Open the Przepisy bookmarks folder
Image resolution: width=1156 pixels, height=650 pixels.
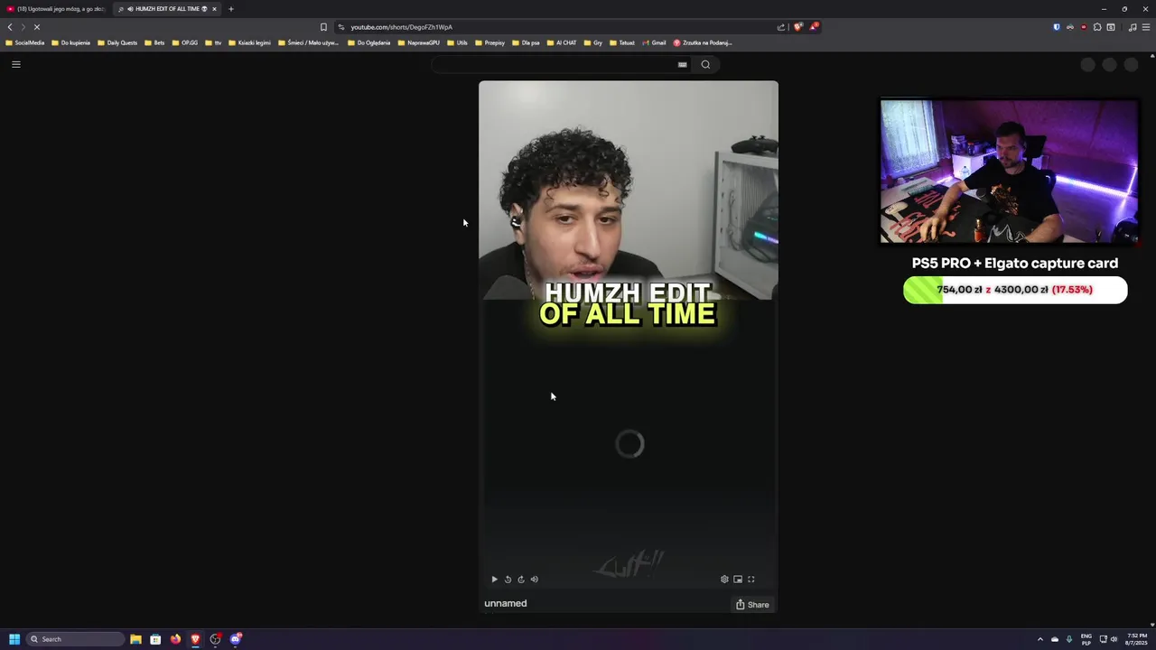tap(489, 42)
